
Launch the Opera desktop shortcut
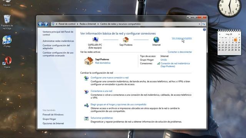pyautogui.click(x=7, y=62)
